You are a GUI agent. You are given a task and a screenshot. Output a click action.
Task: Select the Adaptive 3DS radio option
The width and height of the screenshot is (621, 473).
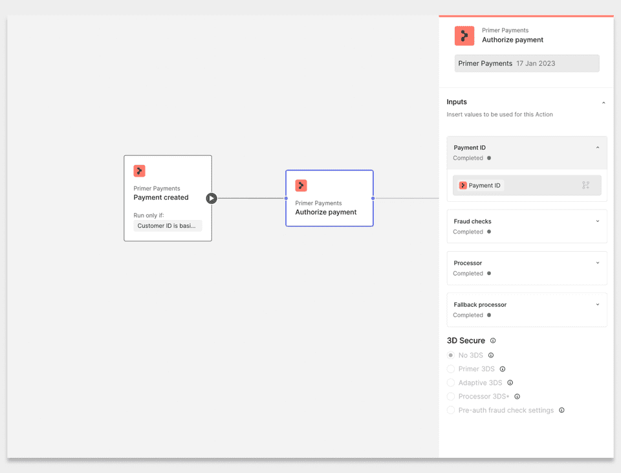click(451, 382)
